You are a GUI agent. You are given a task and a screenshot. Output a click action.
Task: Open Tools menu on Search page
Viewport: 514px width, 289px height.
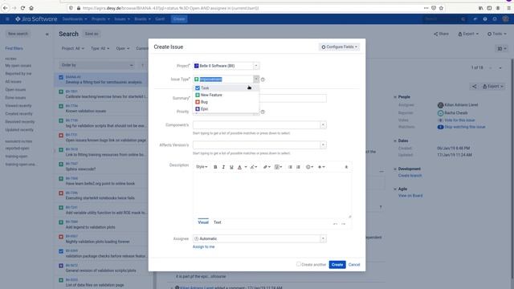[x=496, y=34]
